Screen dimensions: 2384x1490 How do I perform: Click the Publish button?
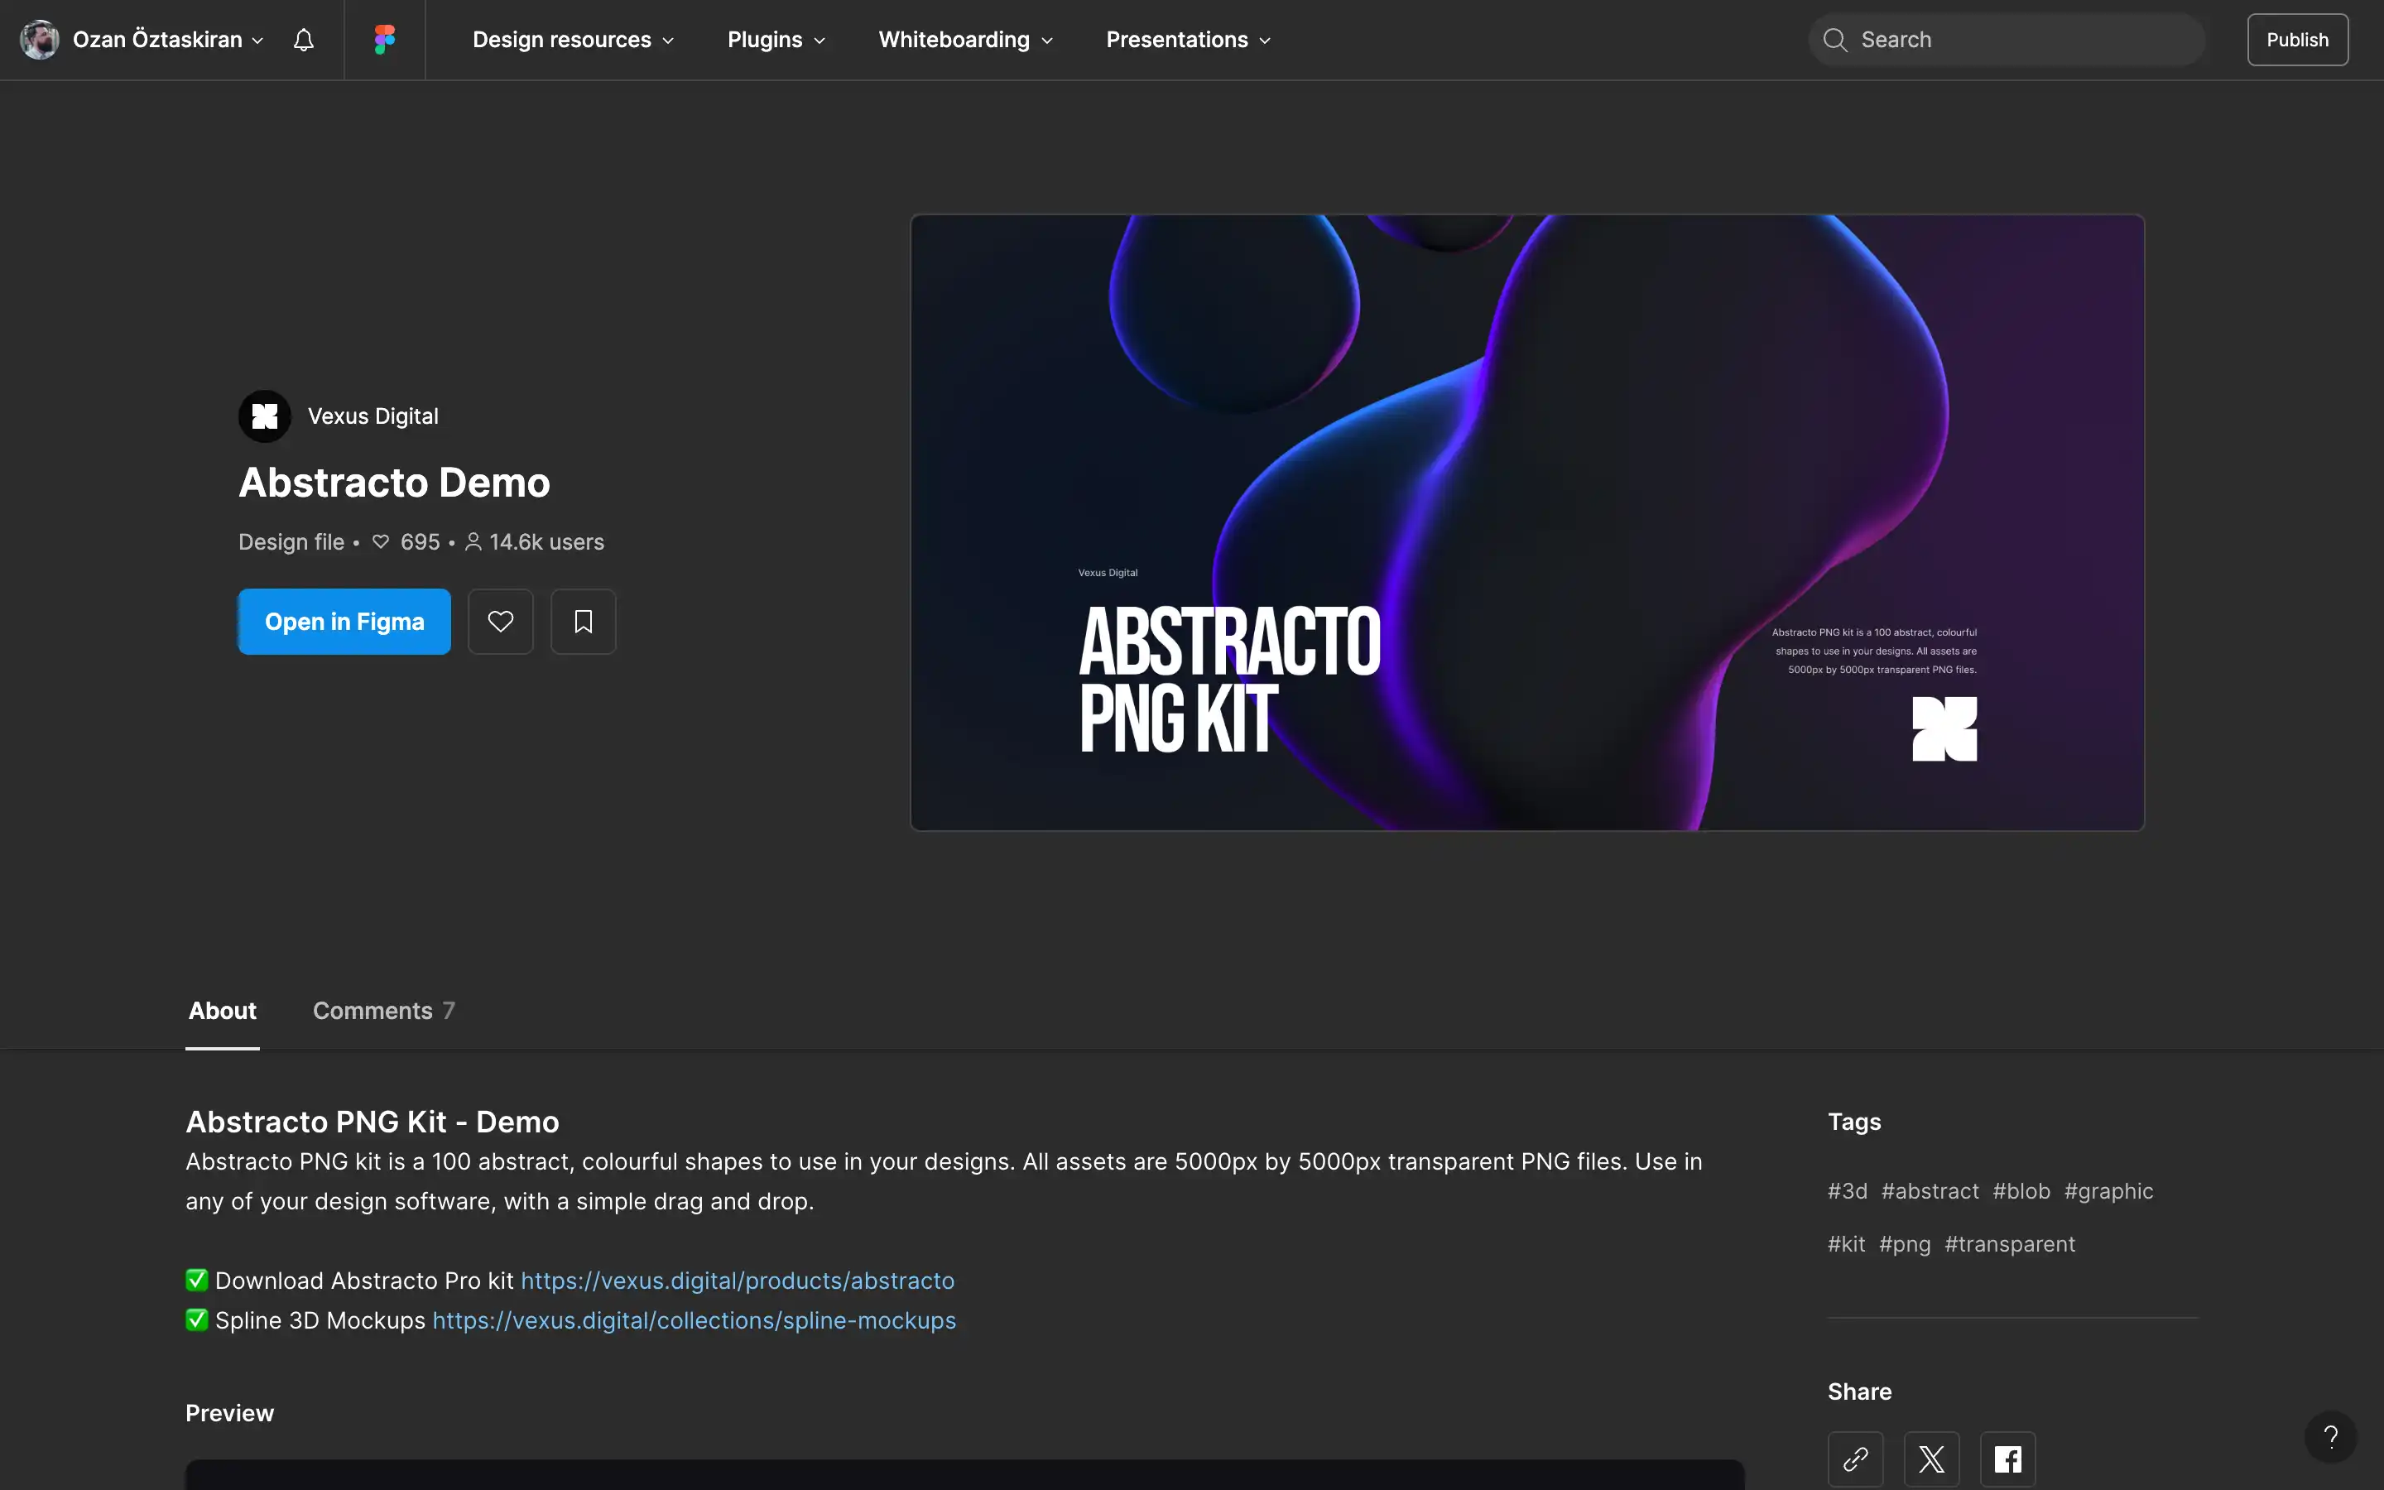[x=2297, y=40]
